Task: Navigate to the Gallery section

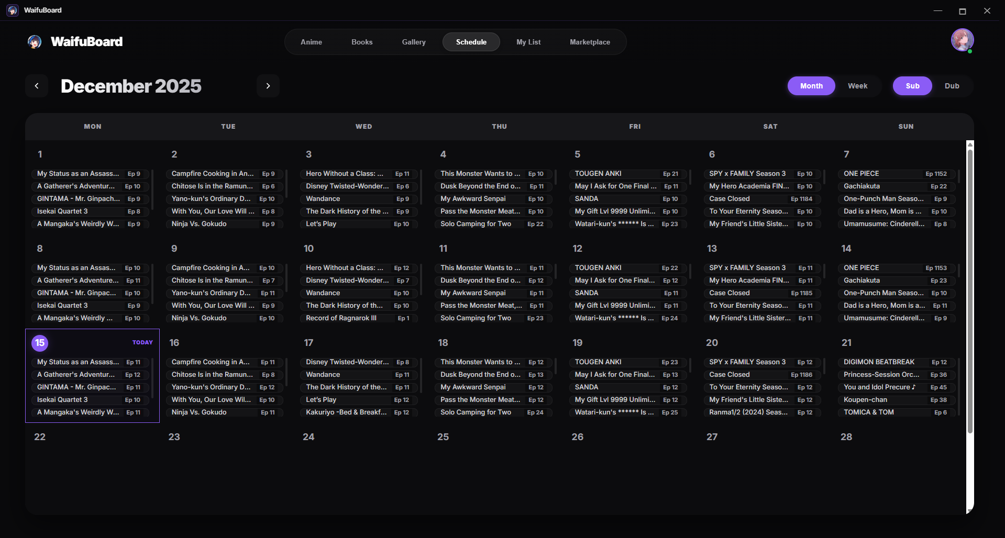Action: pyautogui.click(x=413, y=42)
